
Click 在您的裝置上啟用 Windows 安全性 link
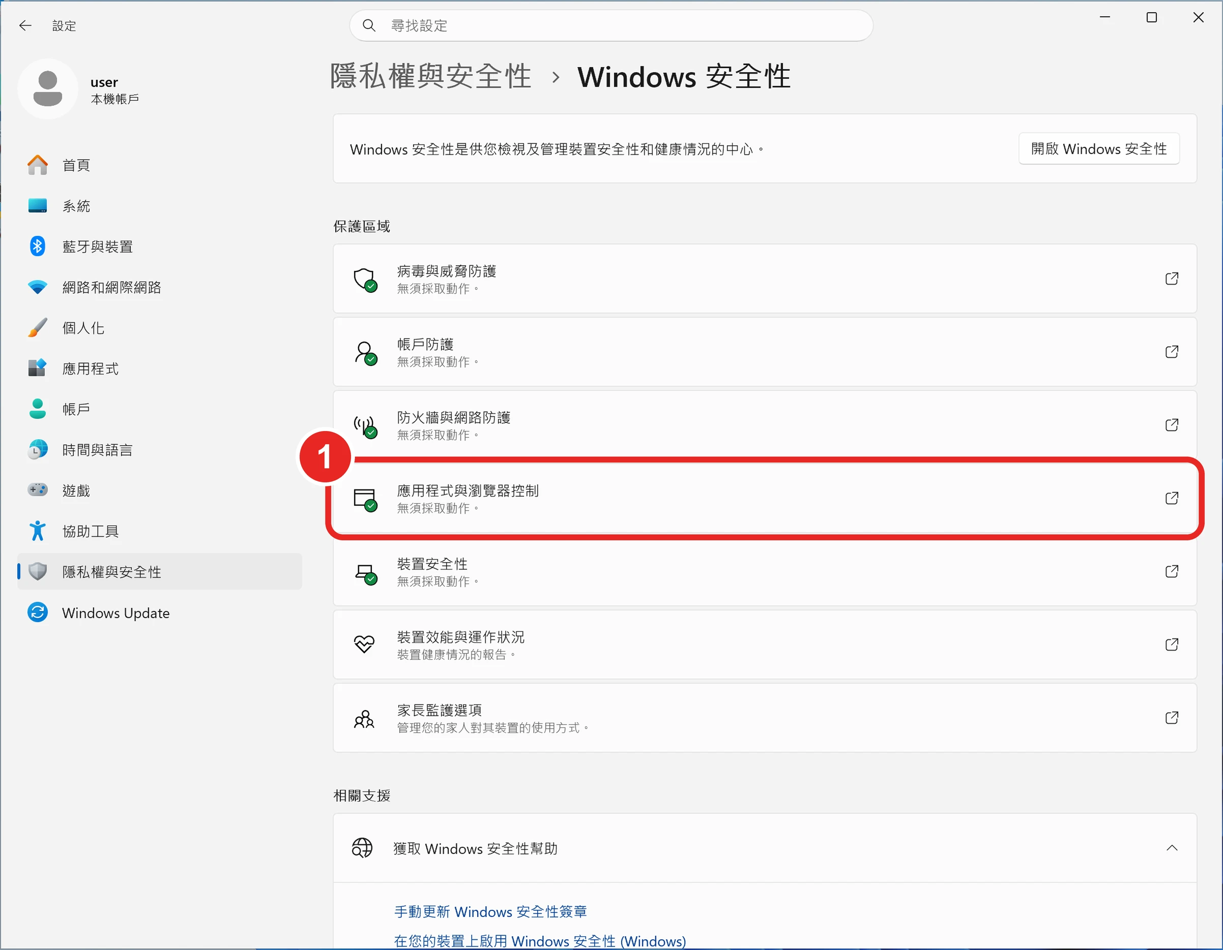(x=540, y=941)
